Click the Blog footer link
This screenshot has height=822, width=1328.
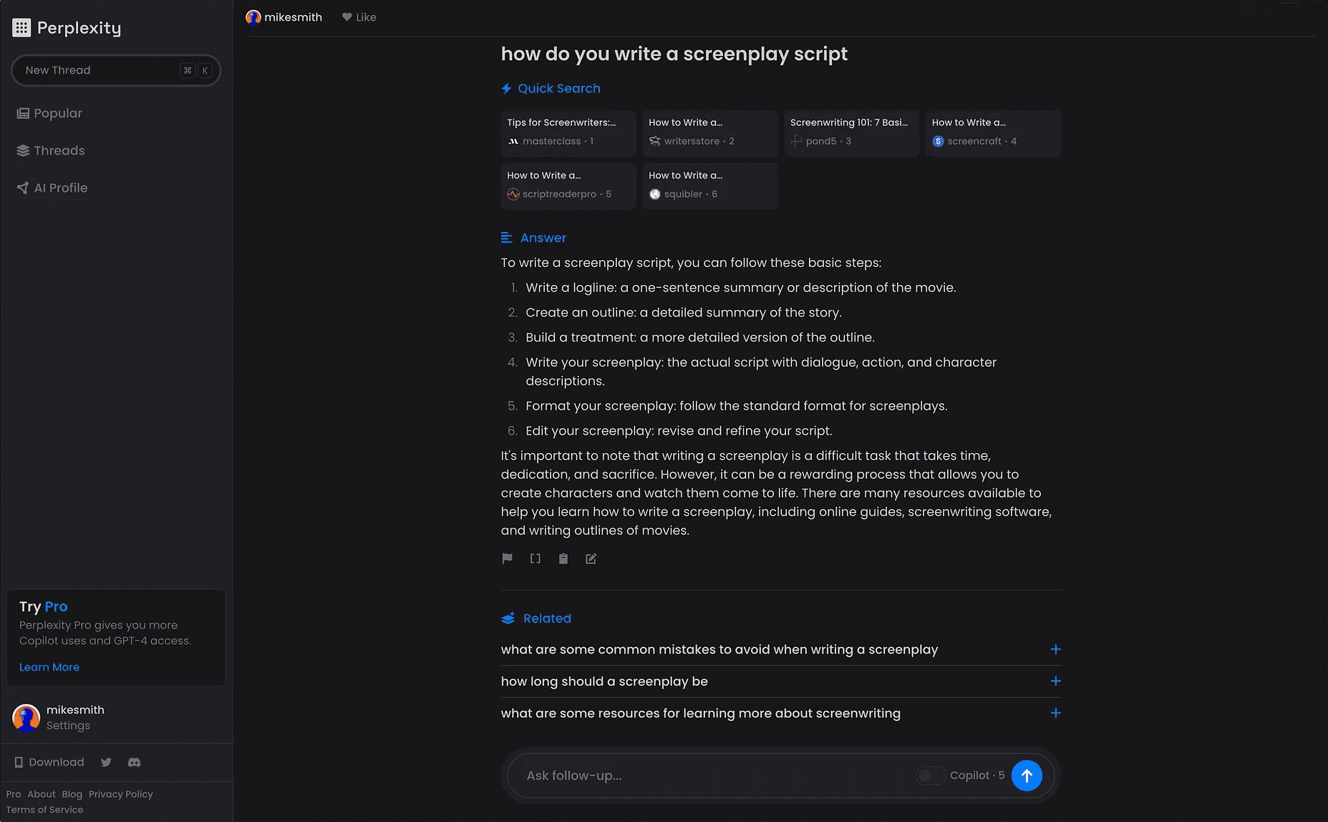(x=72, y=794)
